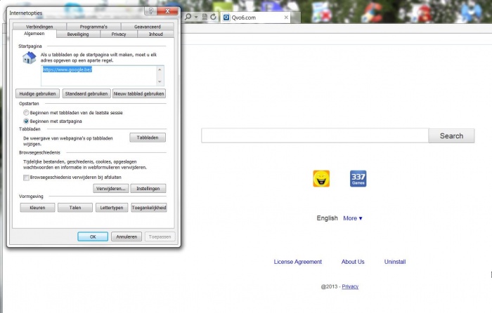Click the help question mark in Internetopties

(x=150, y=11)
